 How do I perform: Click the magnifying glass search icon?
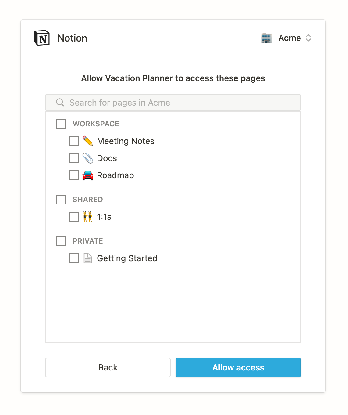coord(60,103)
